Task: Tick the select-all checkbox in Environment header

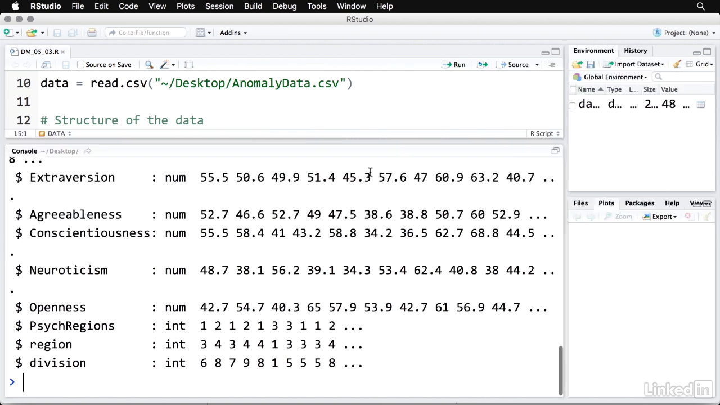Action: pos(573,89)
